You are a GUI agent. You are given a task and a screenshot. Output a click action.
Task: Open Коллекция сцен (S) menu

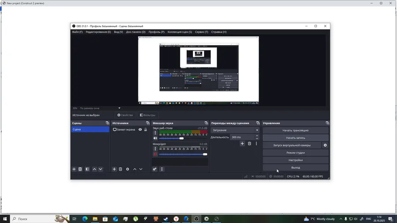[180, 32]
